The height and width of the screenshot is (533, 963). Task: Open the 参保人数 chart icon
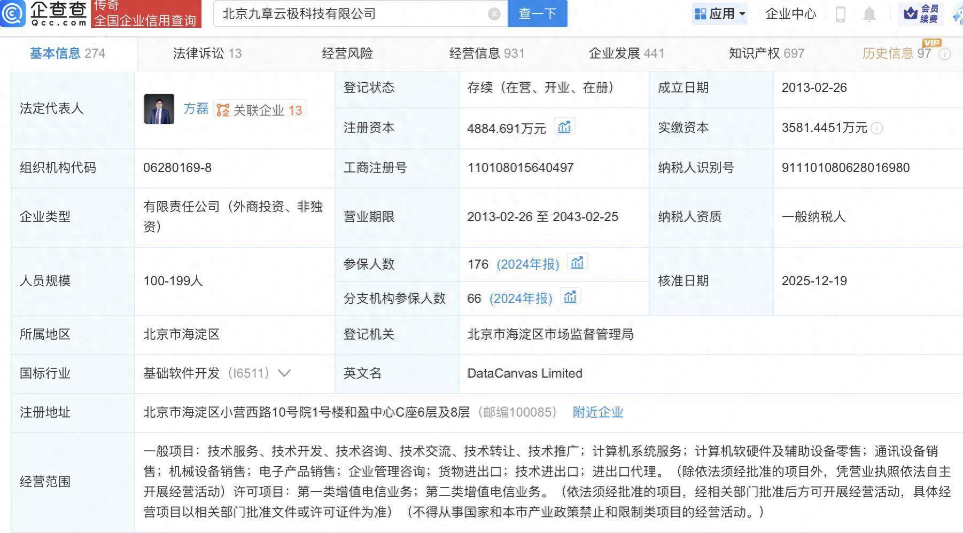(x=577, y=262)
